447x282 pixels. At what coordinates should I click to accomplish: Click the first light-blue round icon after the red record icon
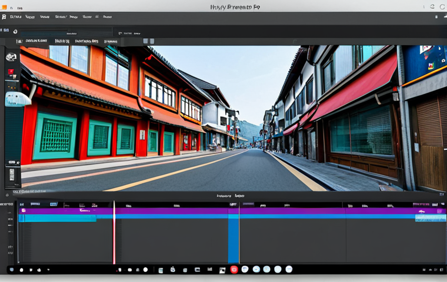[245, 269]
